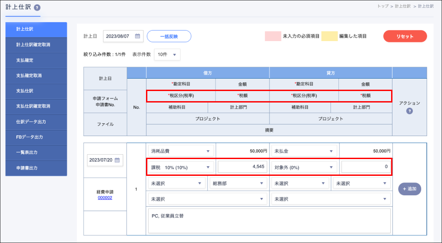This screenshot has height=243, width=442.
Task: Click the + 追加 button
Action: [x=410, y=189]
